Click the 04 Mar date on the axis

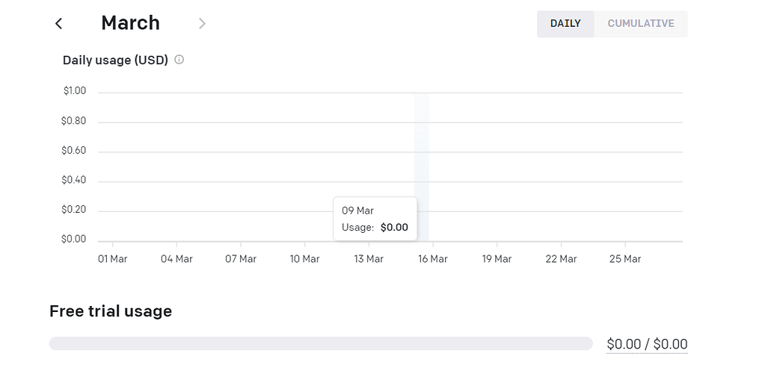(176, 259)
